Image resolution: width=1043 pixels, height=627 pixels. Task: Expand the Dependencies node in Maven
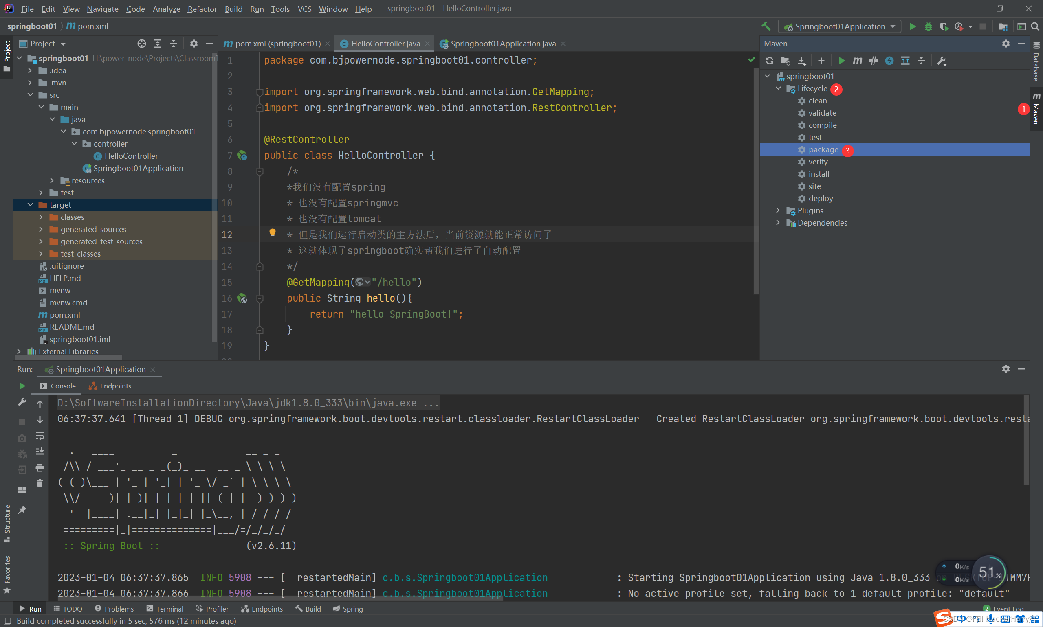click(778, 223)
